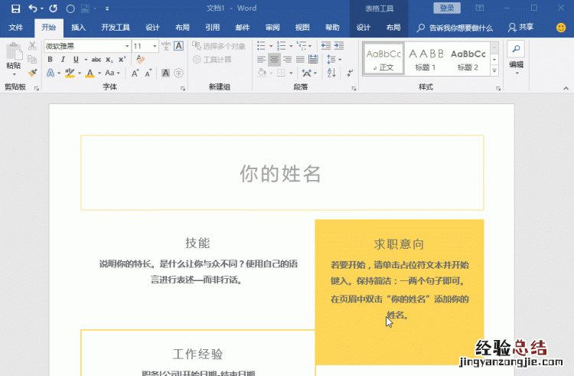Image resolution: width=574 pixels, height=376 pixels.
Task: Click the superscript x² icon
Action: click(x=122, y=59)
